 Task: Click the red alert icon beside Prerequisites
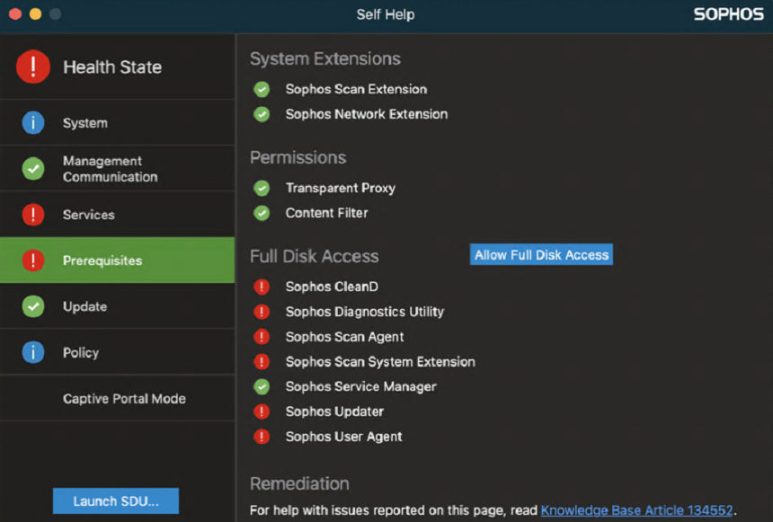[x=33, y=261]
